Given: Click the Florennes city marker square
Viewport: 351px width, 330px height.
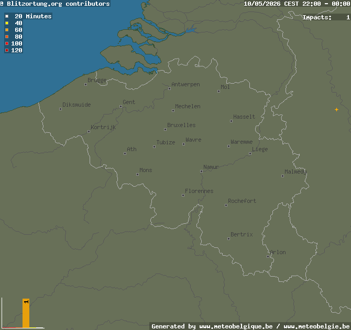Looking at the screenshot, I should tap(183, 195).
